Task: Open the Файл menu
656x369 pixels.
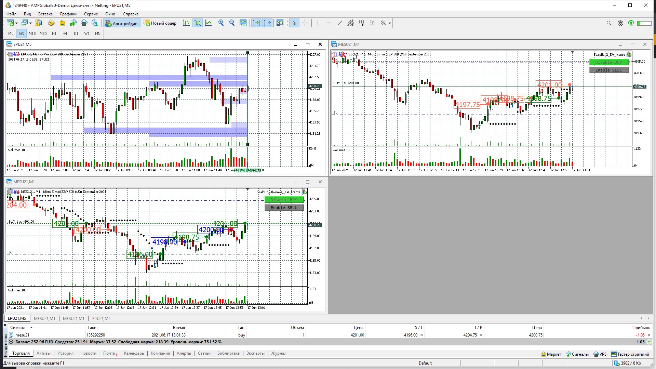Action: click(x=11, y=14)
